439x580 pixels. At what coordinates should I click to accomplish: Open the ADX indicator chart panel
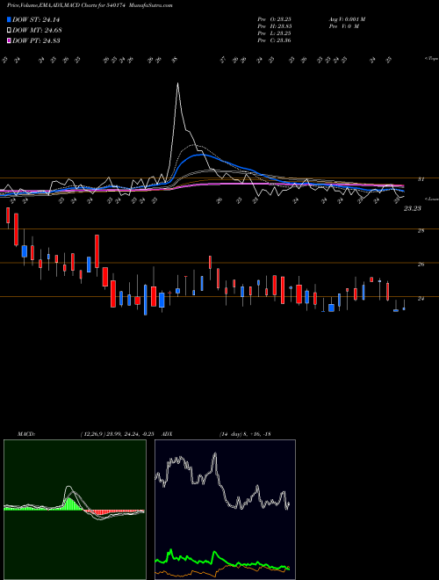225,510
